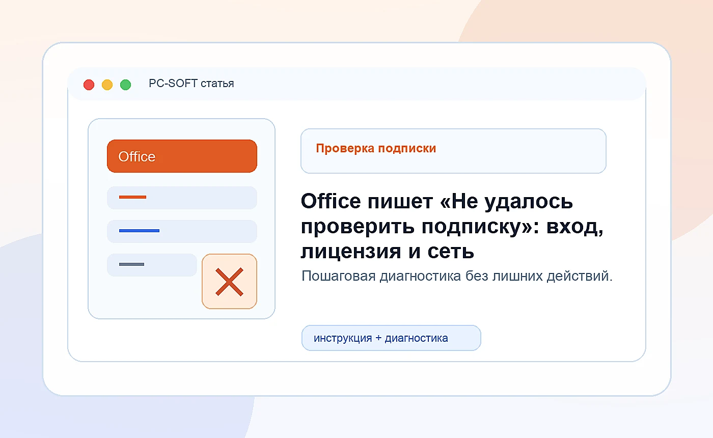This screenshot has width=713, height=438.
Task: Click the PC-SOFT статья title text
Action: tap(191, 84)
